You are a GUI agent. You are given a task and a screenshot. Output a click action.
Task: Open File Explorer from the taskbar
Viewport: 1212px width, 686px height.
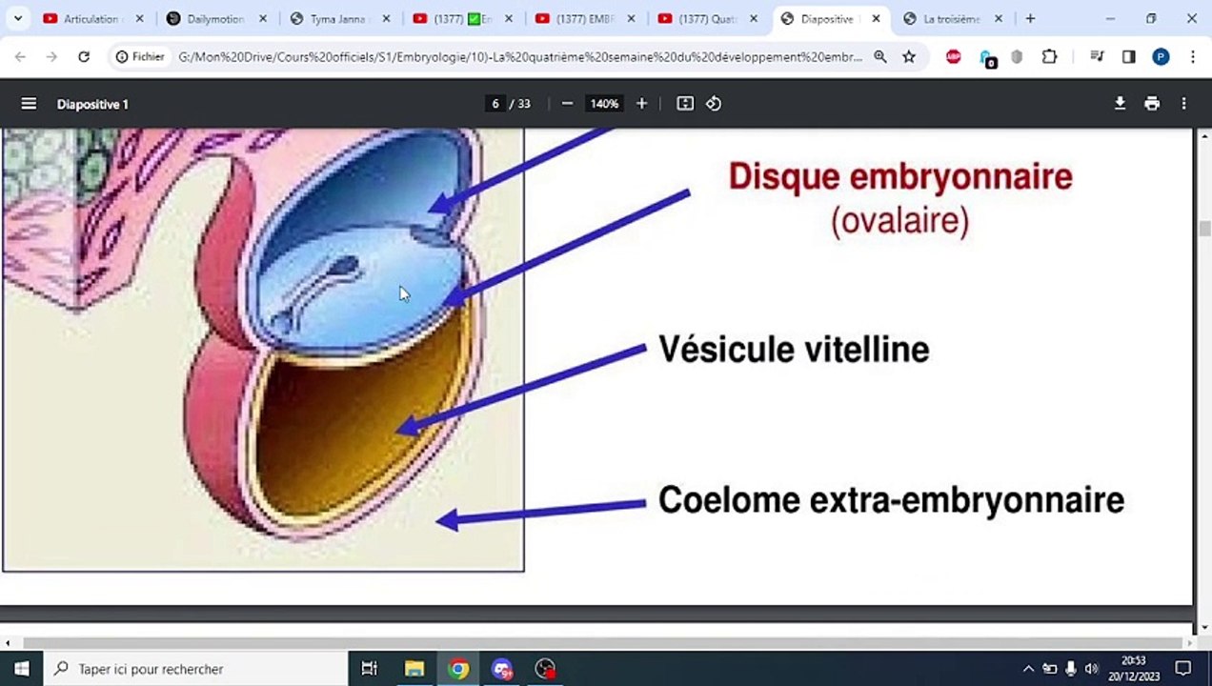point(414,669)
